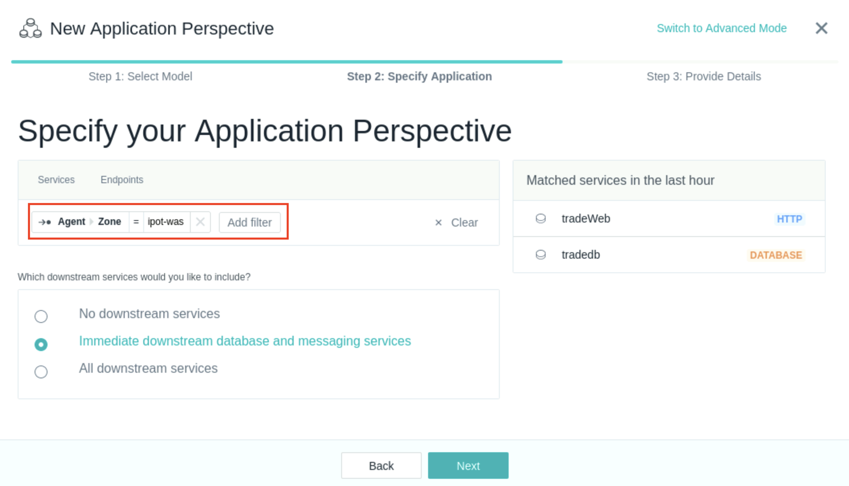Click the connection arrow icon in filter
The image size is (849, 486).
pyautogui.click(x=46, y=222)
